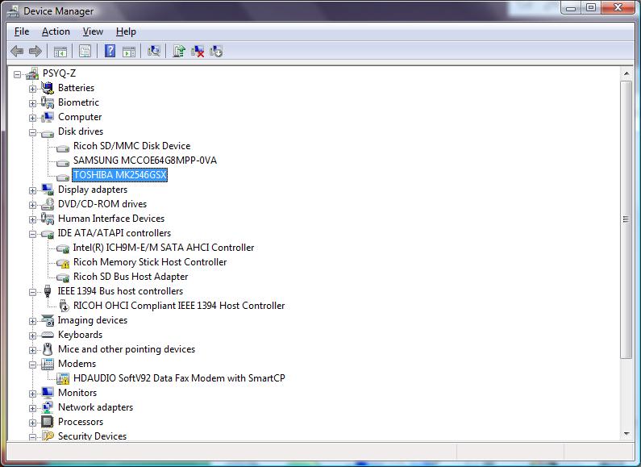Open the Action menu
The width and height of the screenshot is (641, 467).
[56, 31]
